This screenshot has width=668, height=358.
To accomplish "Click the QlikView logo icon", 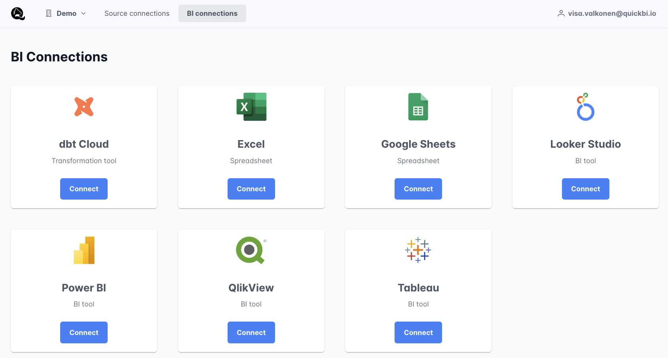I will (x=251, y=250).
